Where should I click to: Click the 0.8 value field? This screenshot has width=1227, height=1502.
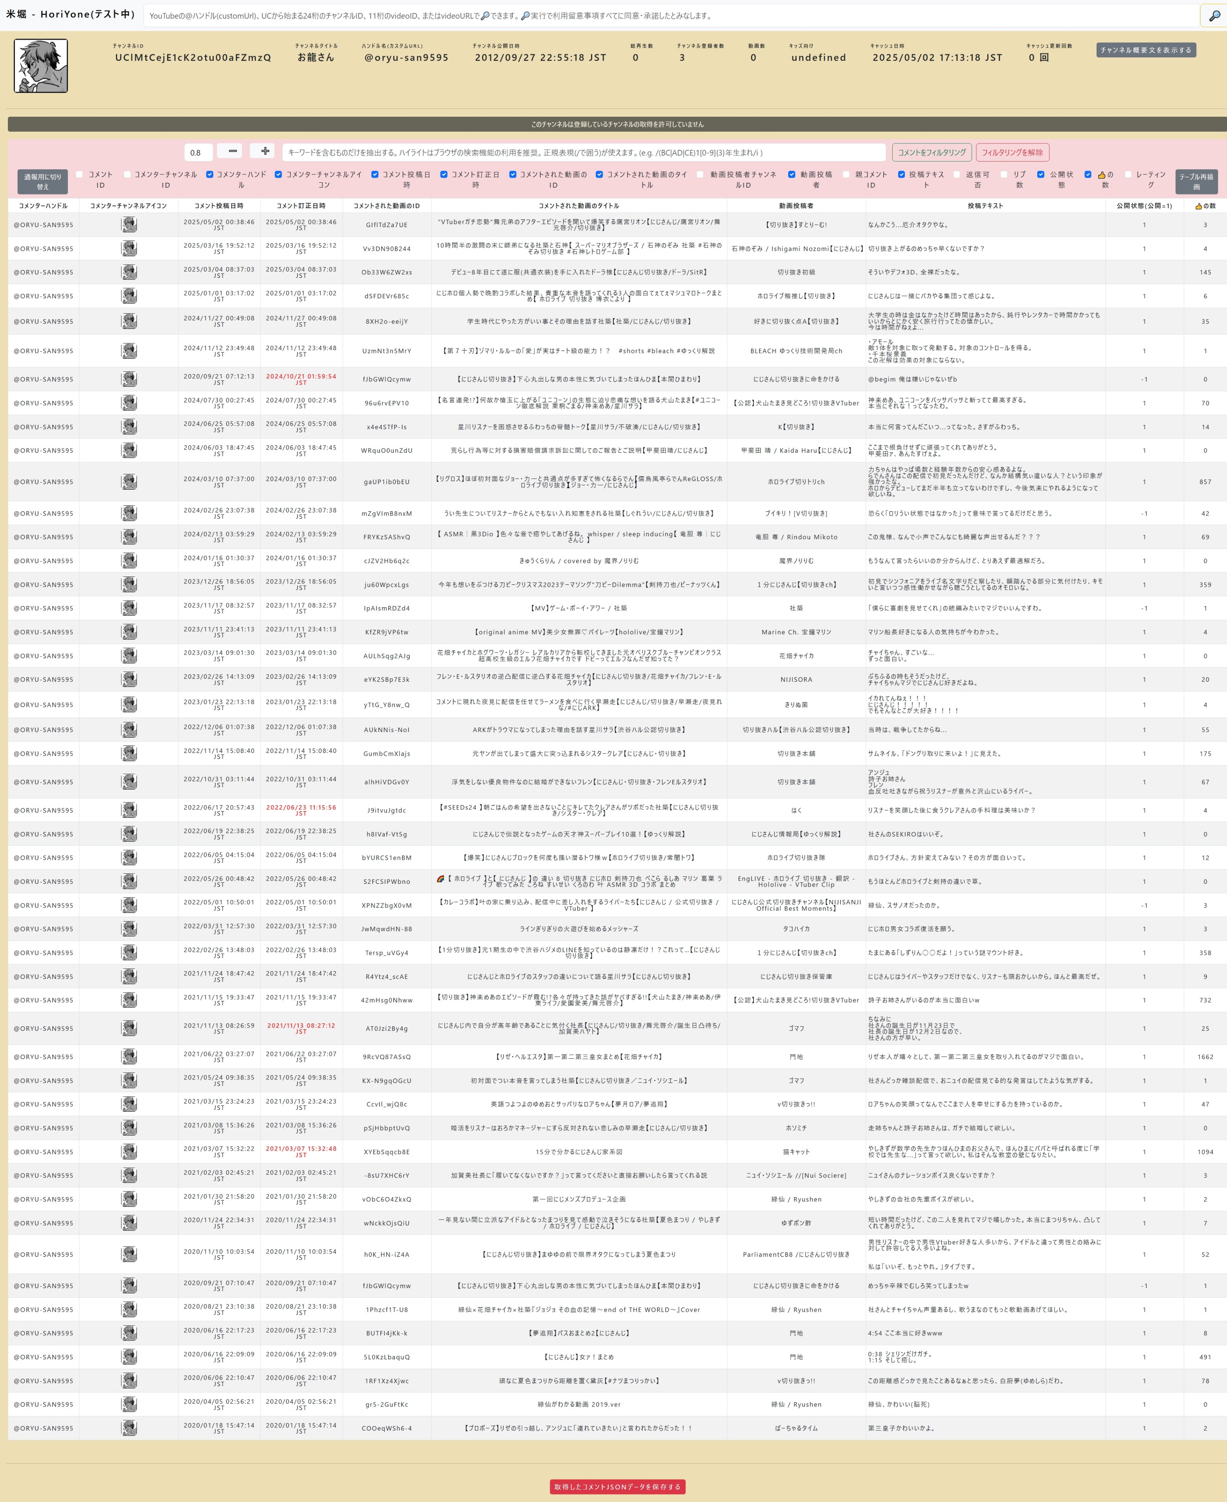coord(198,152)
